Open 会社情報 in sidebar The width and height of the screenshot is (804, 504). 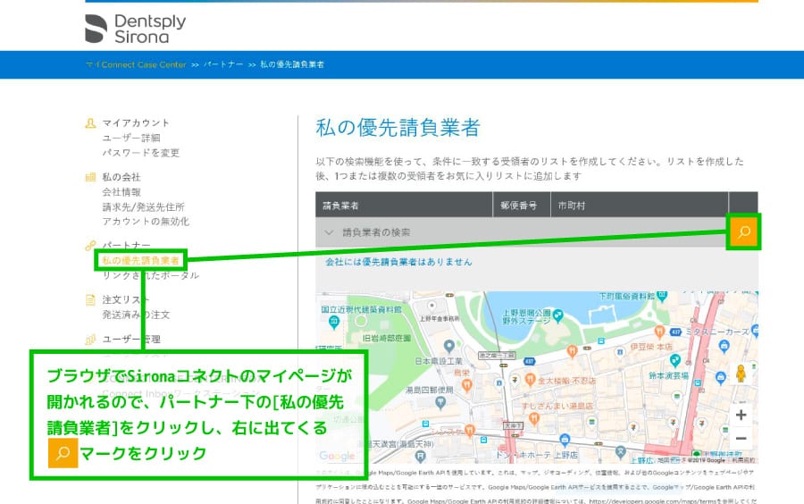121,192
